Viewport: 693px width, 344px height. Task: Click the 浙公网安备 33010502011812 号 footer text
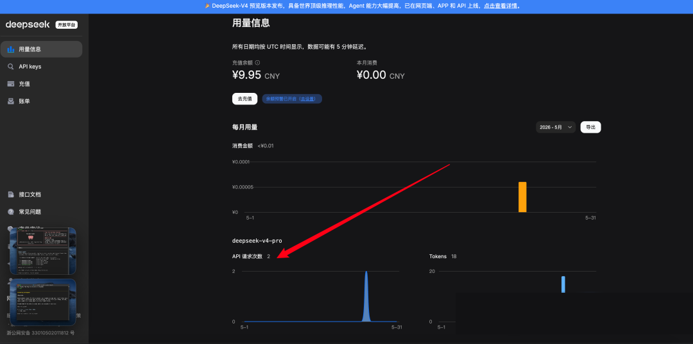tap(40, 333)
